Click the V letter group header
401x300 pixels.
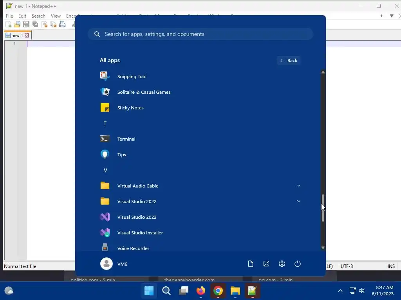click(x=105, y=170)
